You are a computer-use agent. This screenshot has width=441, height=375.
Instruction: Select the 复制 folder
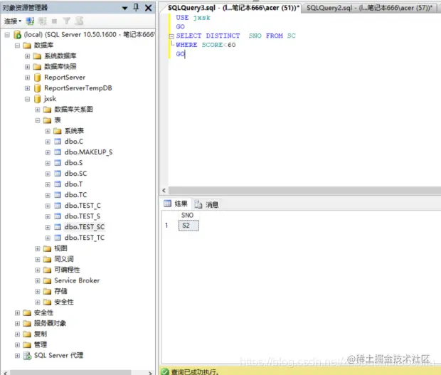[41, 334]
